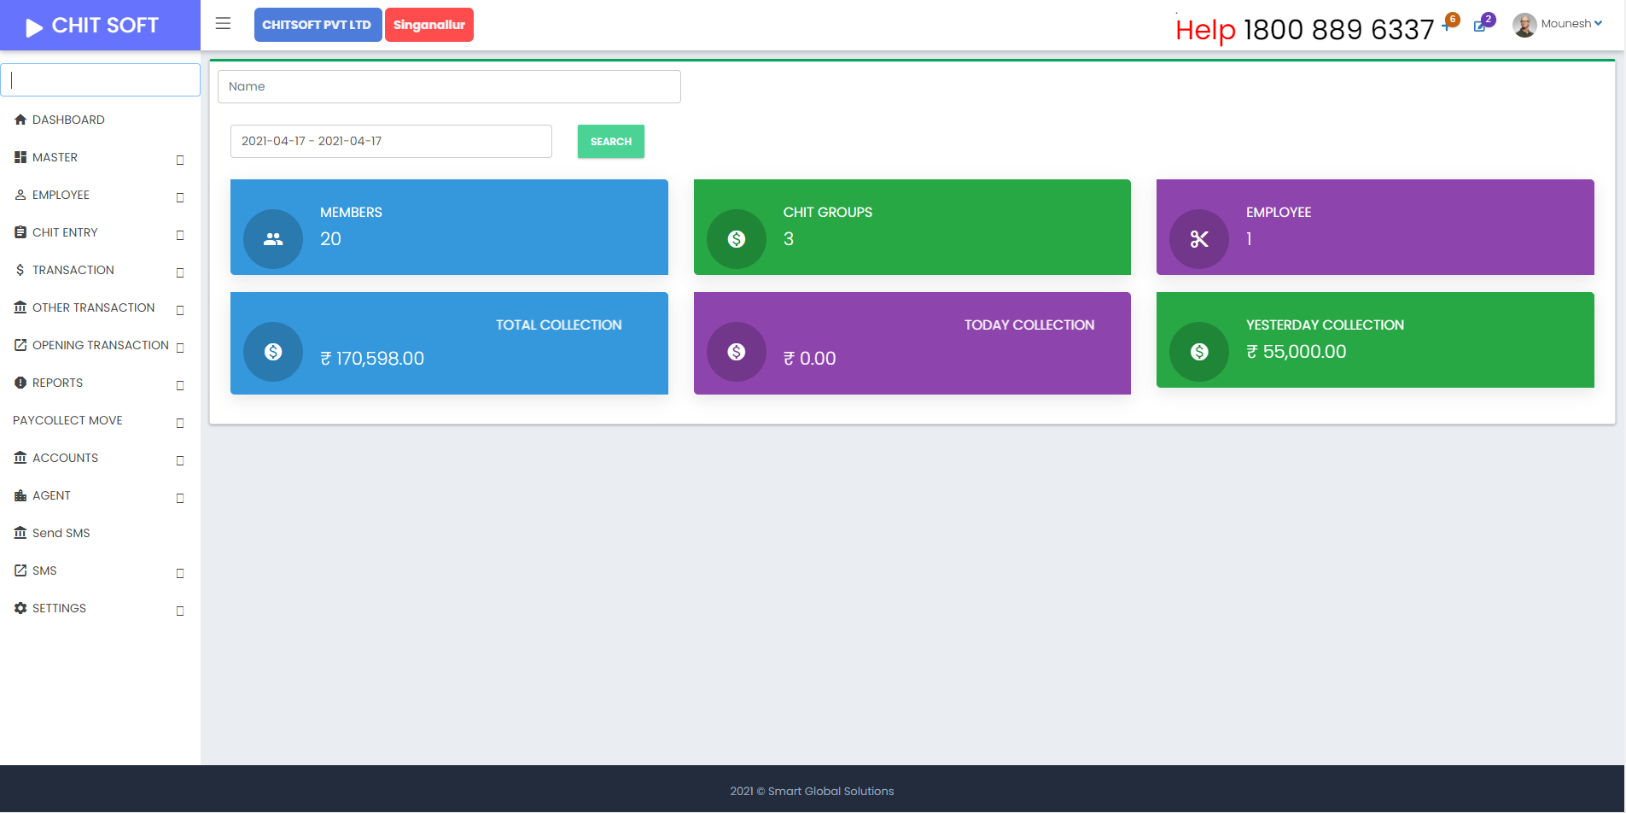
Task: Open the date range picker field
Action: pyautogui.click(x=391, y=142)
